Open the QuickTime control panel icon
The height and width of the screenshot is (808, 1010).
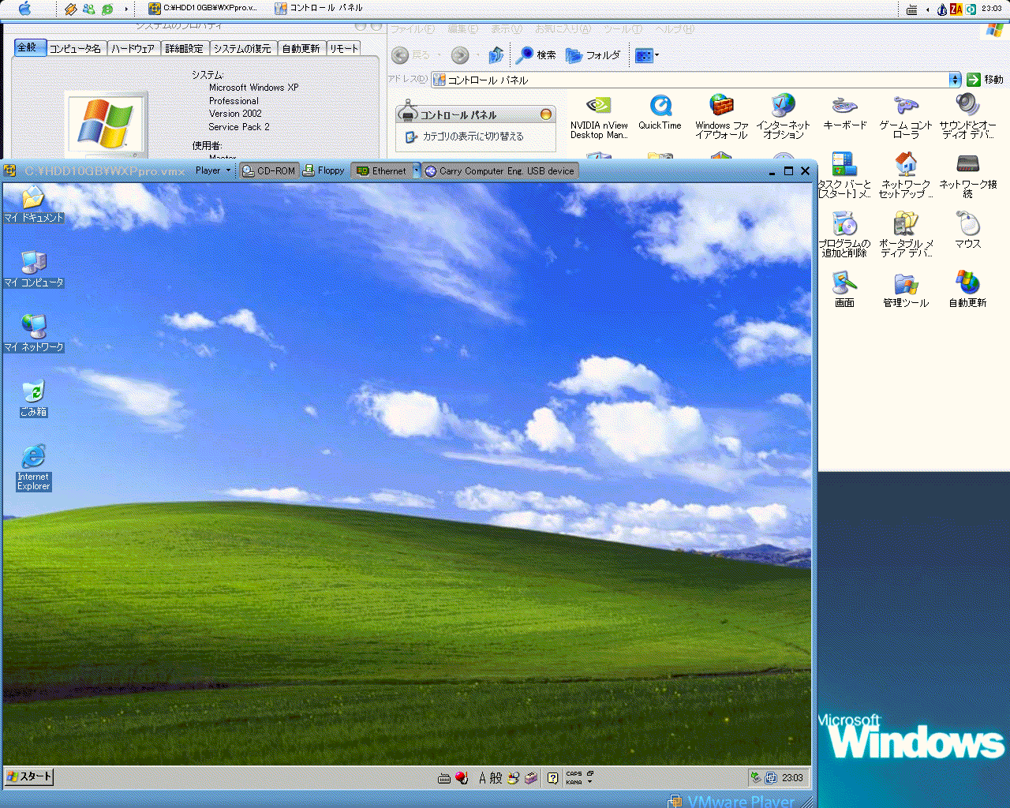(660, 112)
